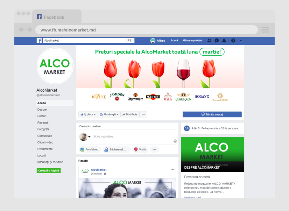
Task: Open Găsește prieteni link
Action: [x=192, y=41]
